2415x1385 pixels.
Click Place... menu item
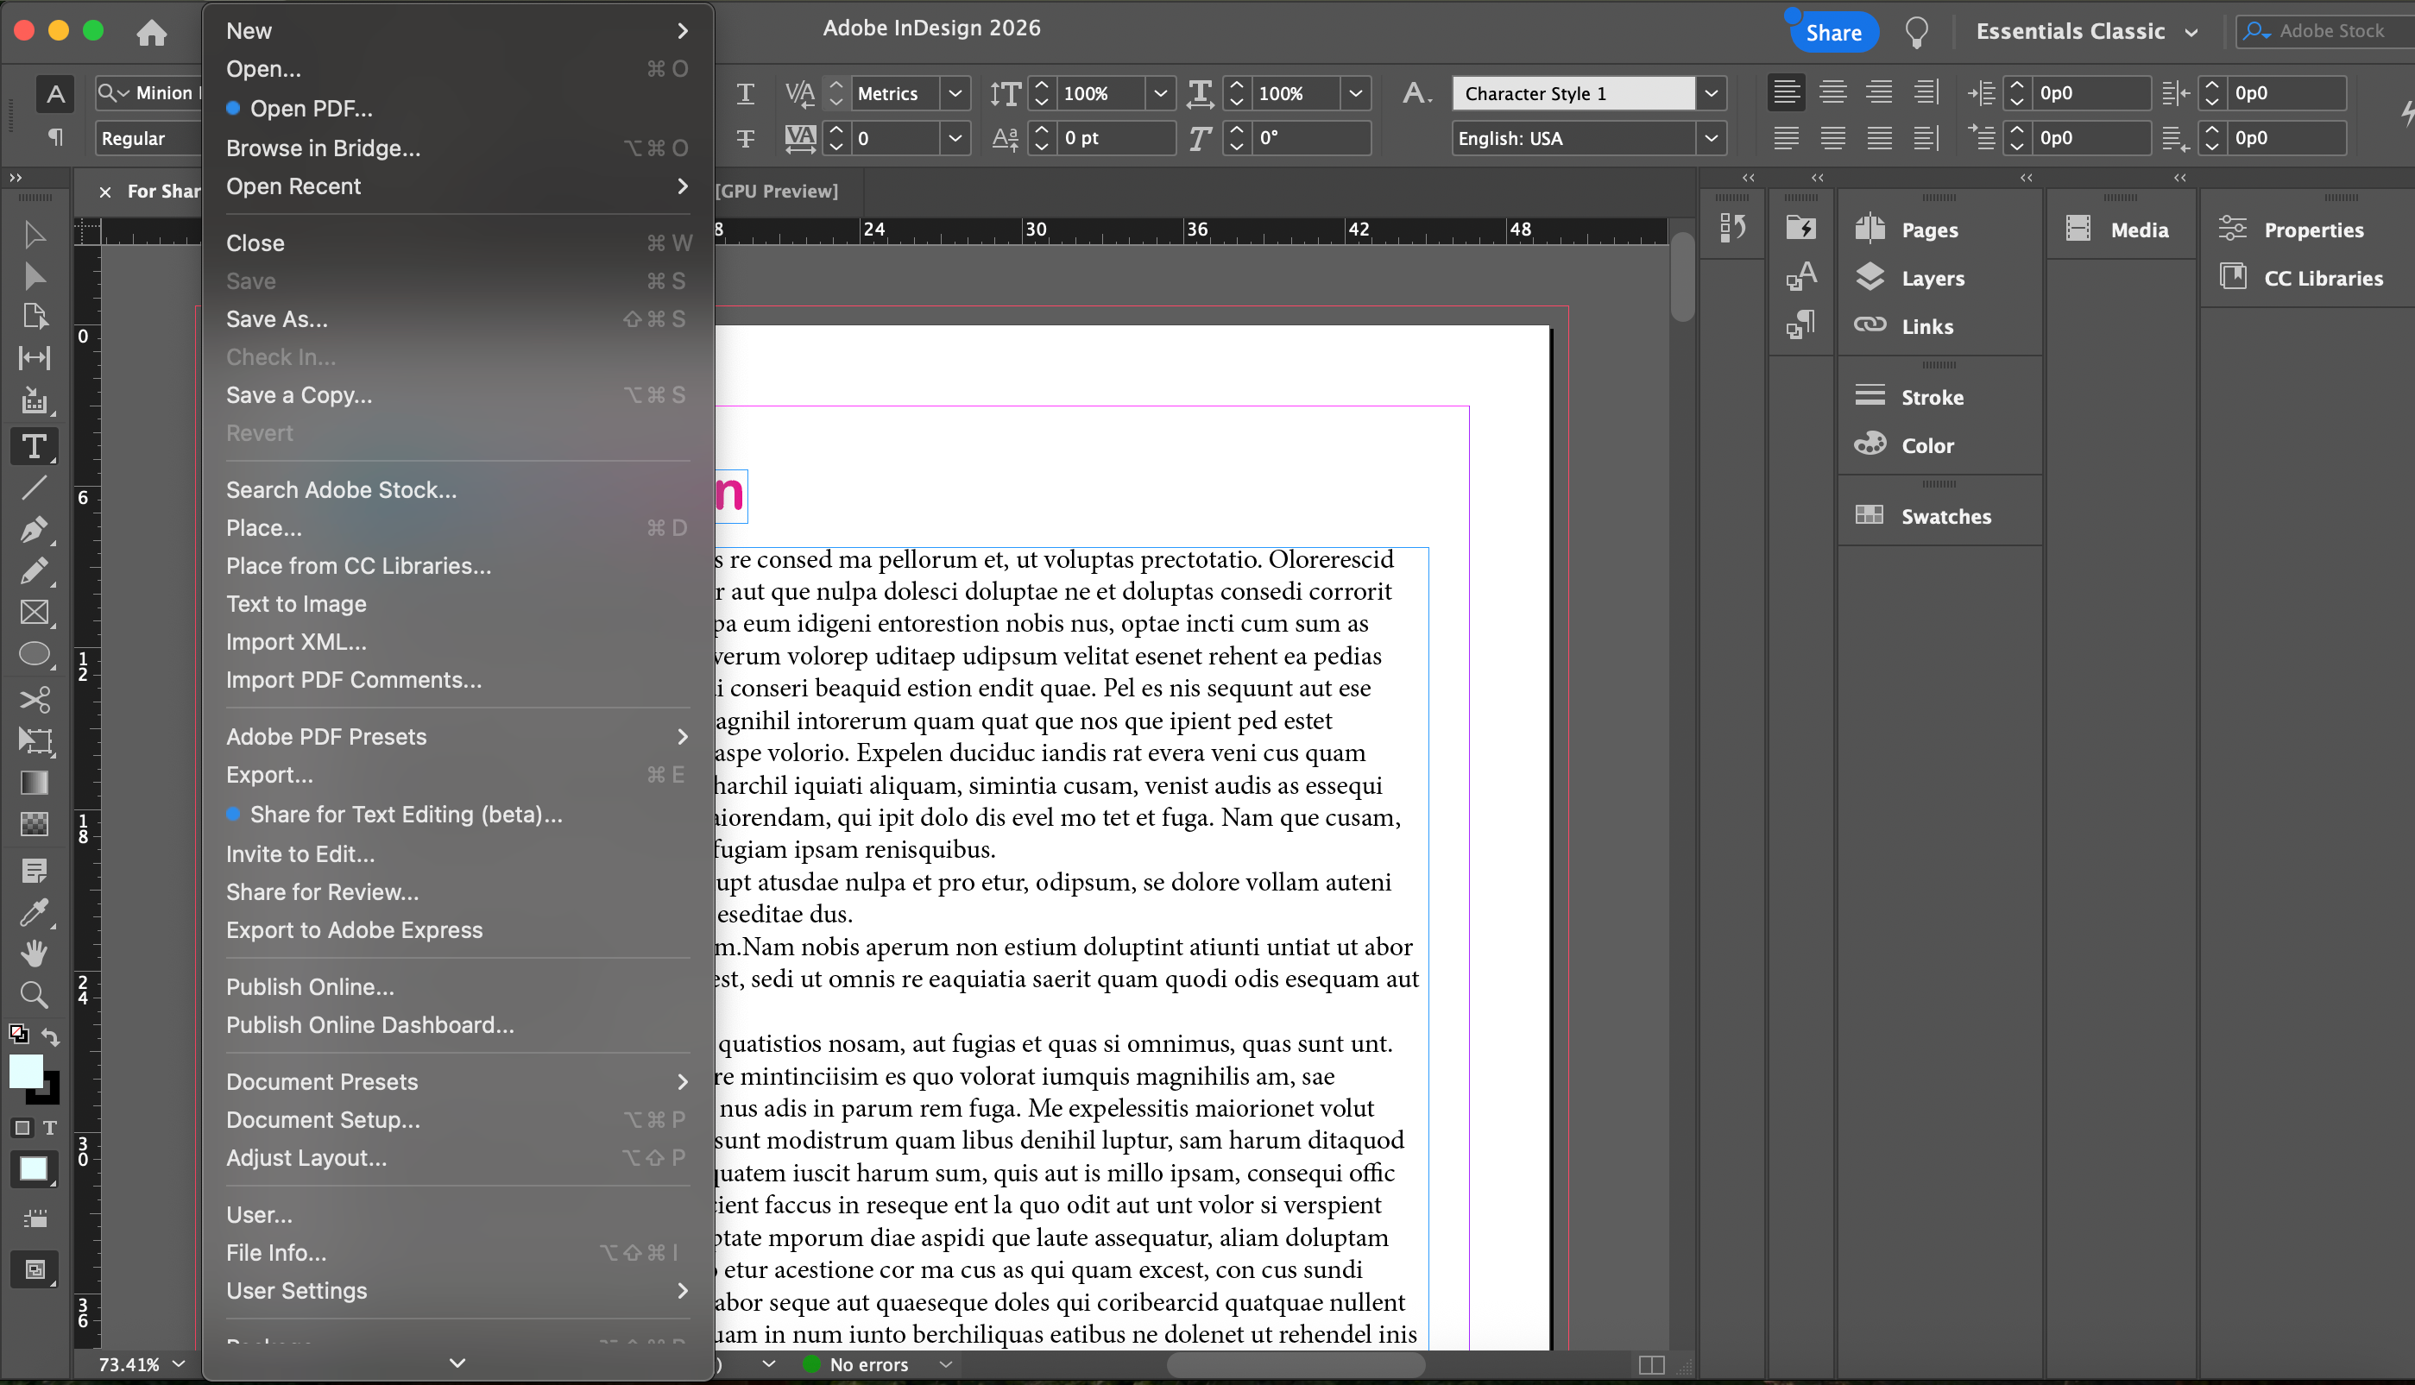(x=263, y=528)
